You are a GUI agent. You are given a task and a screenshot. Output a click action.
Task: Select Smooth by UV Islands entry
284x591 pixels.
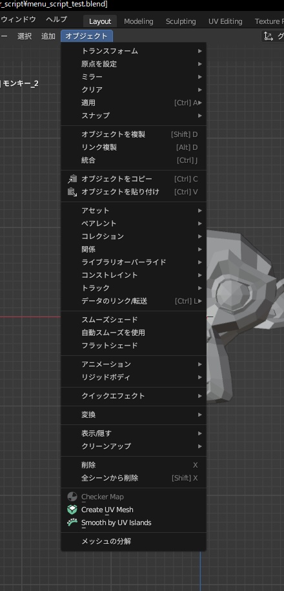pyautogui.click(x=134, y=523)
